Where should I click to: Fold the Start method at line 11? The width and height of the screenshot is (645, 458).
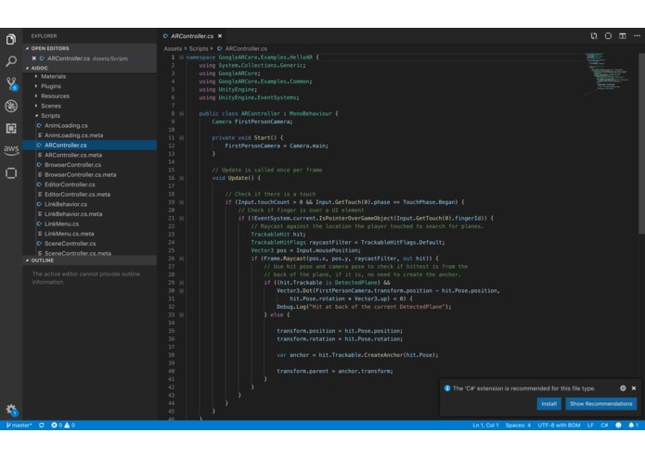tap(181, 138)
